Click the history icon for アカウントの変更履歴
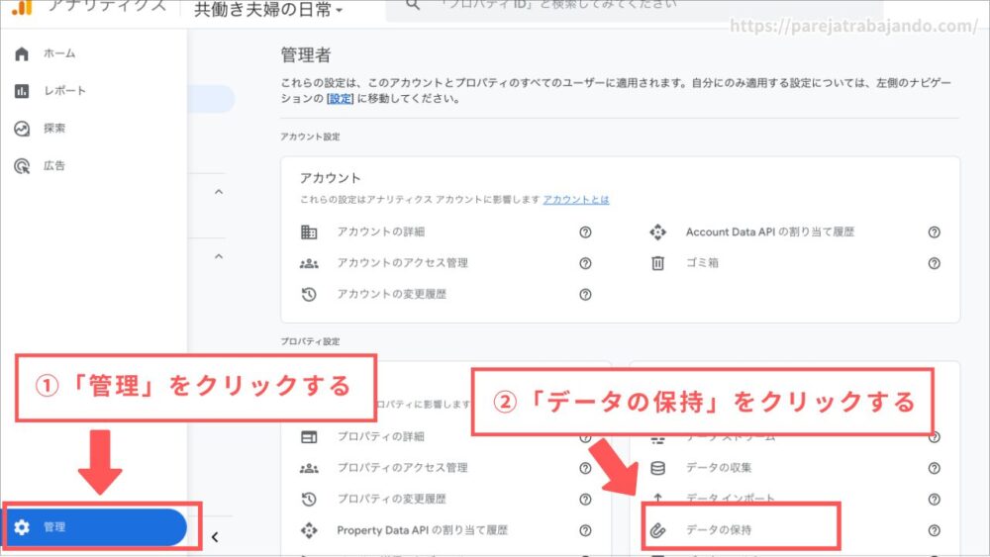The width and height of the screenshot is (990, 557). click(x=309, y=294)
